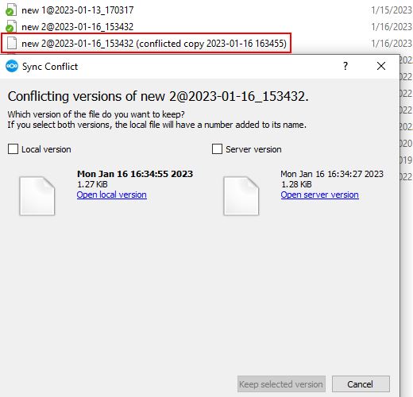Close the Sync Conflict dialog
This screenshot has width=413, height=397.
pos(381,66)
